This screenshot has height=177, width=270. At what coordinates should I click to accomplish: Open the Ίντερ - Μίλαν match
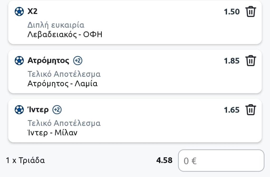tap(52, 133)
